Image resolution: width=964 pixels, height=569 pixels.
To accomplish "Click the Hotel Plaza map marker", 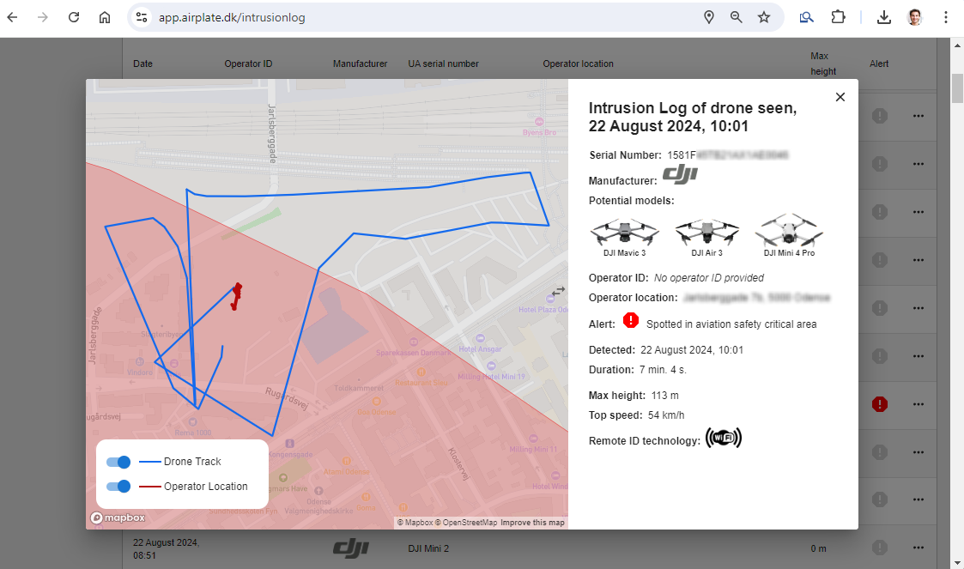I will pos(550,300).
